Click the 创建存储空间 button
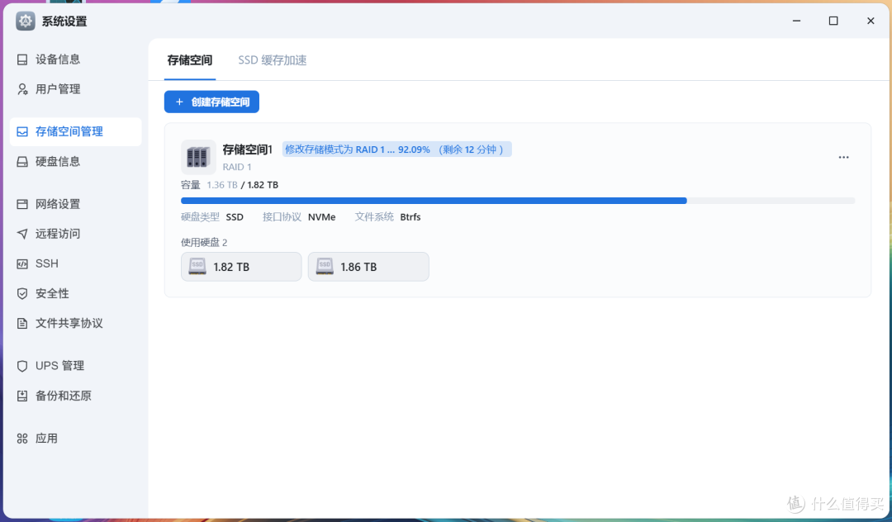 pos(211,102)
